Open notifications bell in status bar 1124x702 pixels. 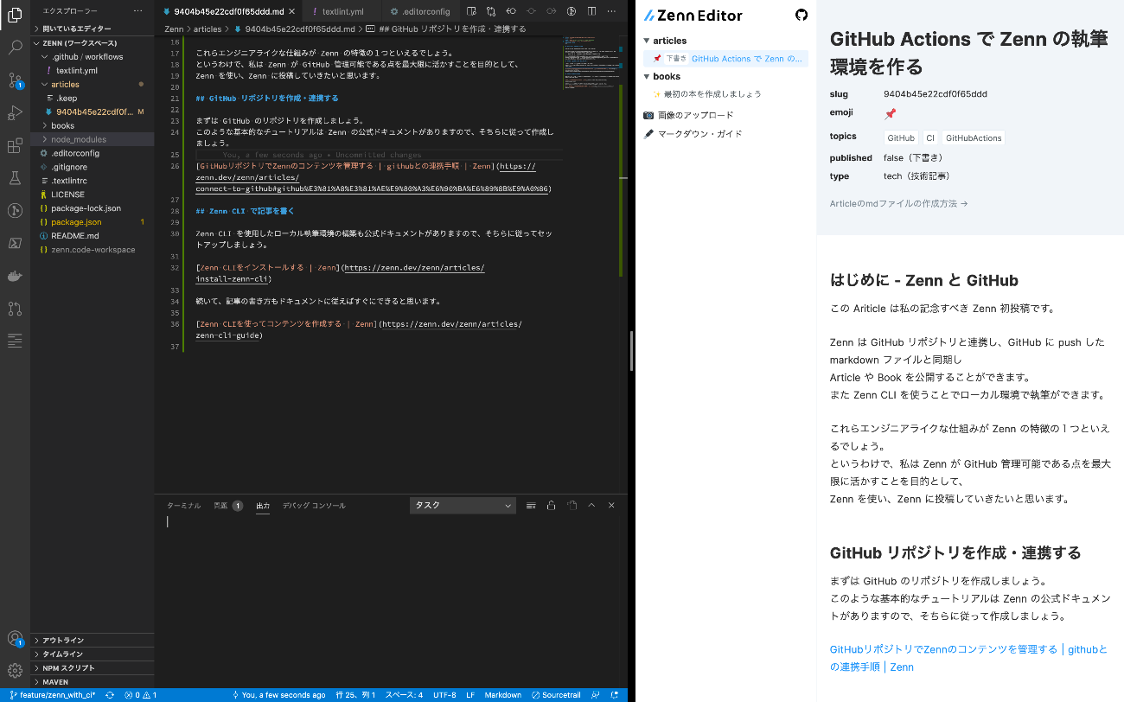pyautogui.click(x=615, y=695)
